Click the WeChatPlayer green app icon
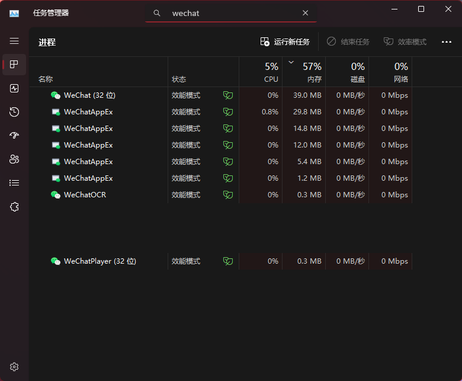Screen dimensions: 462x381 point(56,261)
